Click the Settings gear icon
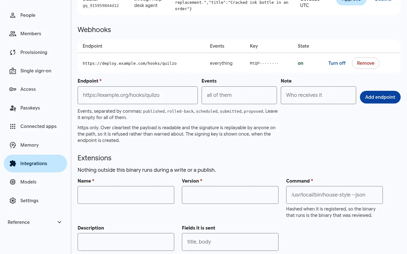 pyautogui.click(x=13, y=201)
